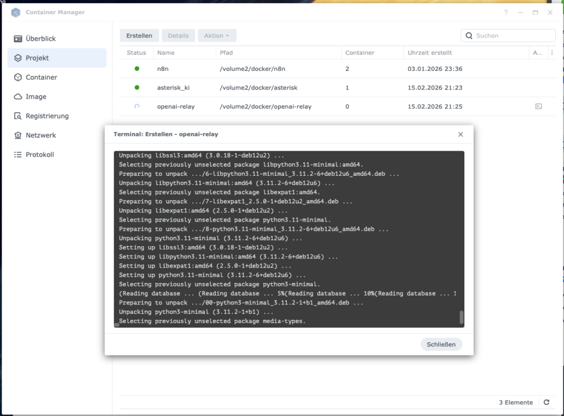The width and height of the screenshot is (564, 416).
Task: Expand the Aktion dropdown
Action: pyautogui.click(x=216, y=36)
